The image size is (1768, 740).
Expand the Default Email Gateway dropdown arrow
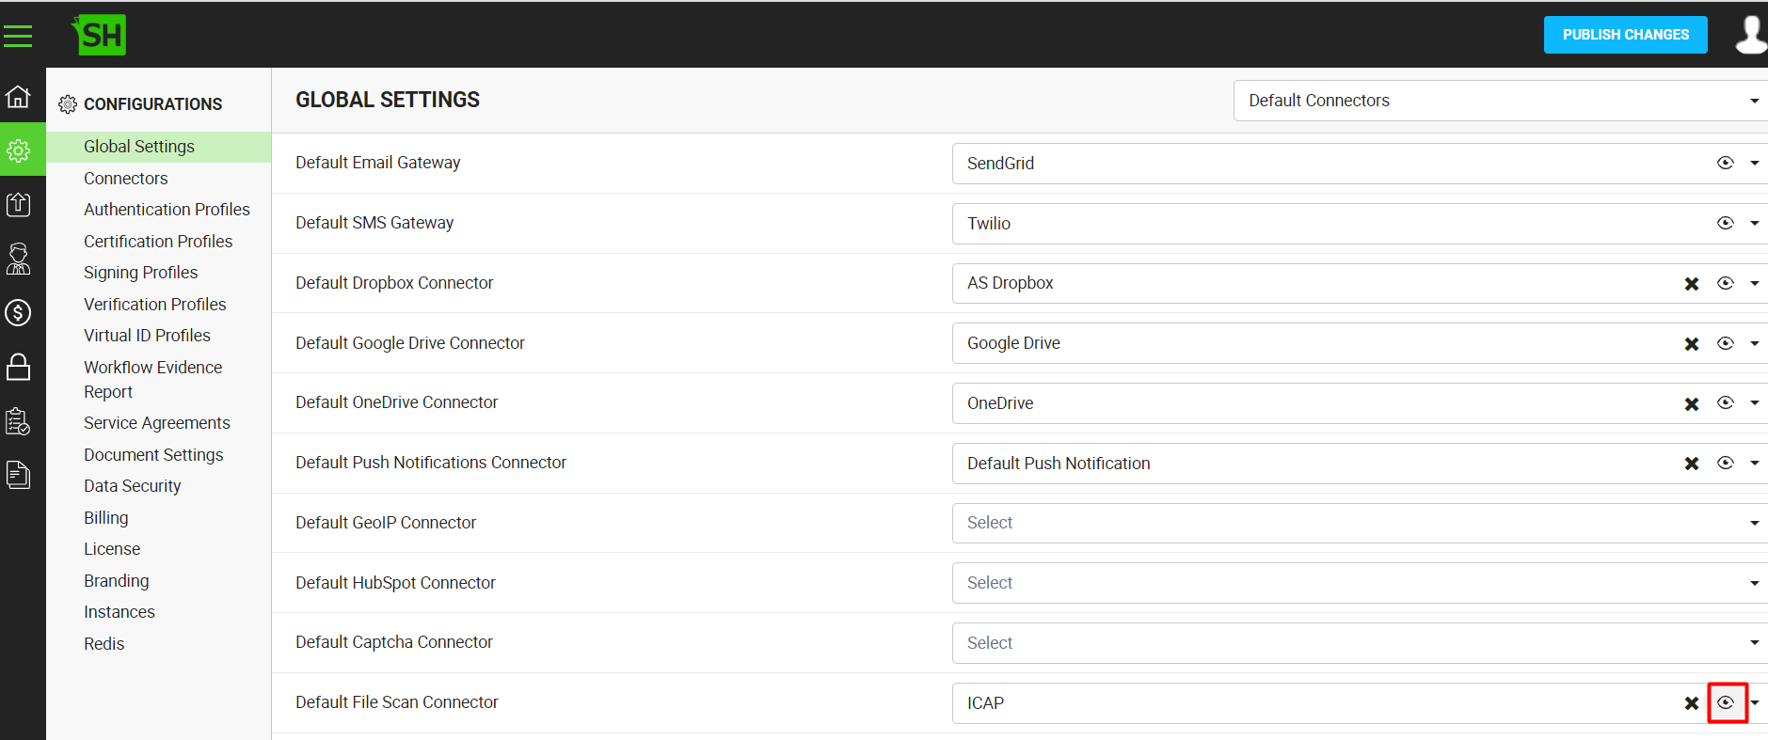(1755, 164)
